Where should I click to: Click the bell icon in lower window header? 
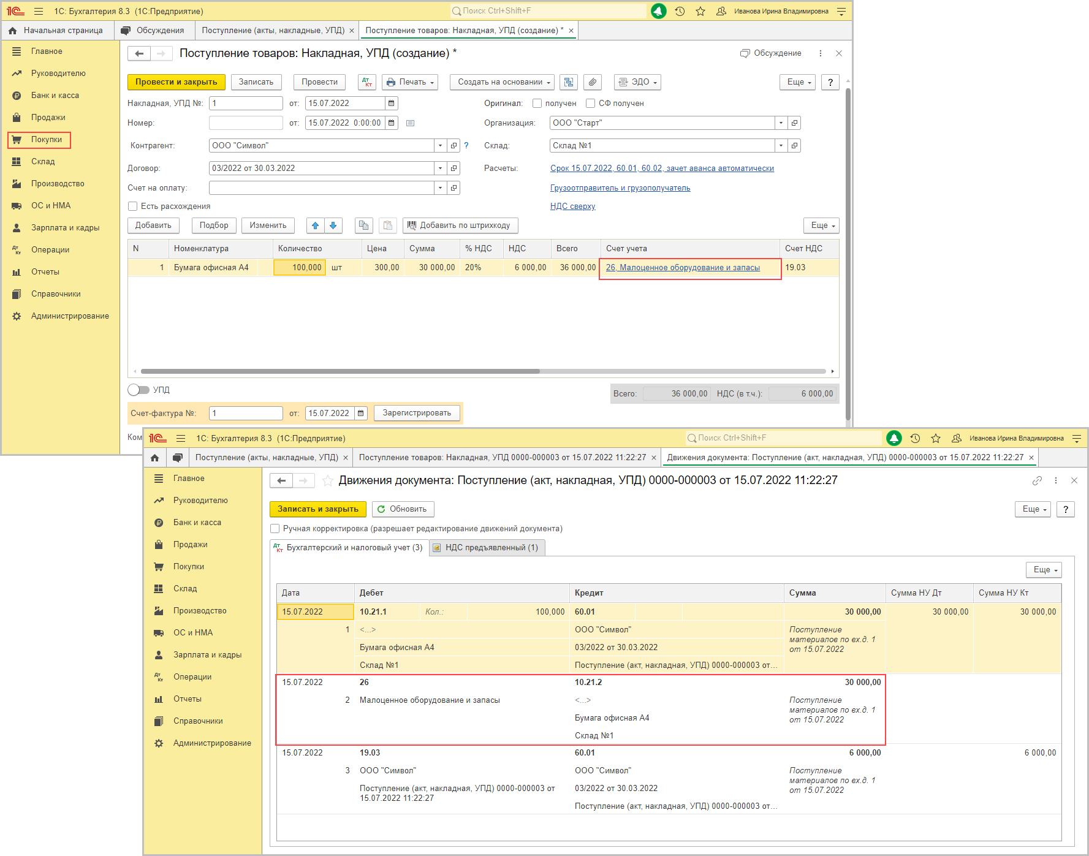pyautogui.click(x=894, y=438)
